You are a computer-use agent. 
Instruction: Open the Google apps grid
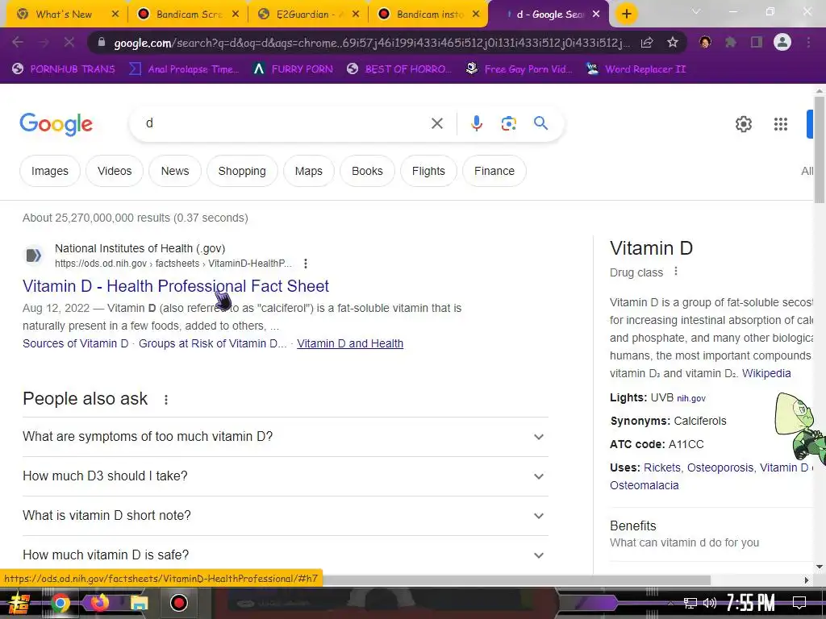point(780,123)
